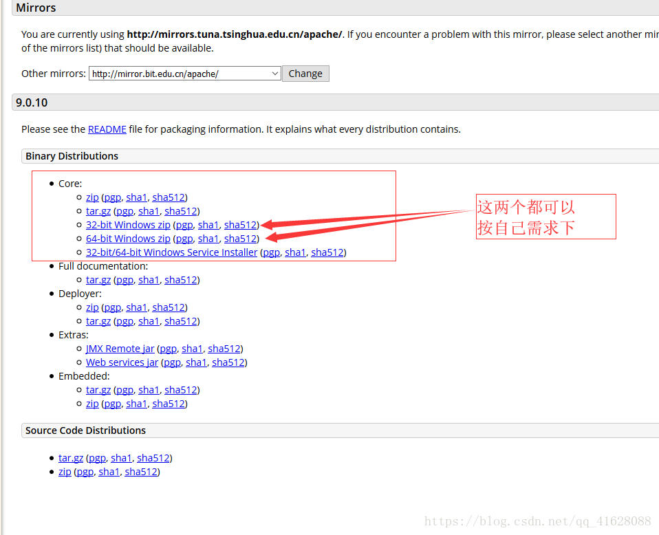Open Web services jar pgp link

(x=172, y=362)
